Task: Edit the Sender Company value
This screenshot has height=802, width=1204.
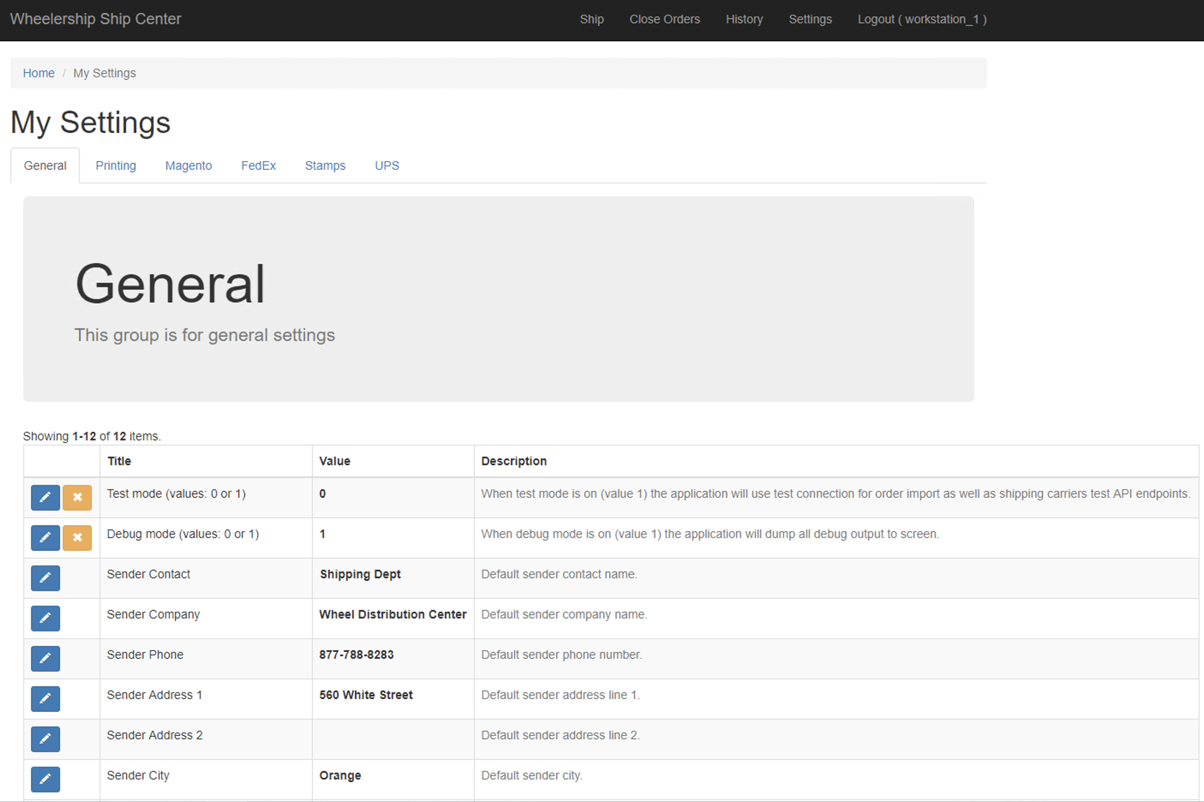Action: (x=45, y=618)
